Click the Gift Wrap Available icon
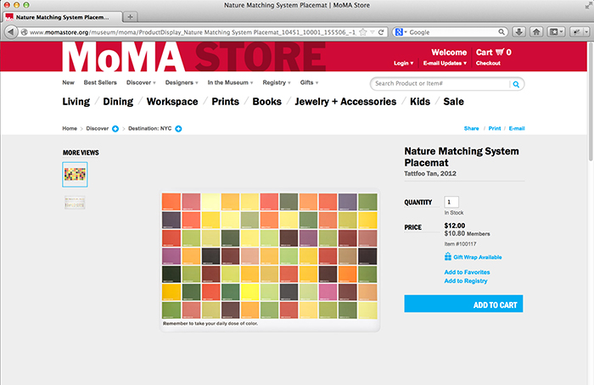Image resolution: width=594 pixels, height=385 pixels. [x=448, y=257]
